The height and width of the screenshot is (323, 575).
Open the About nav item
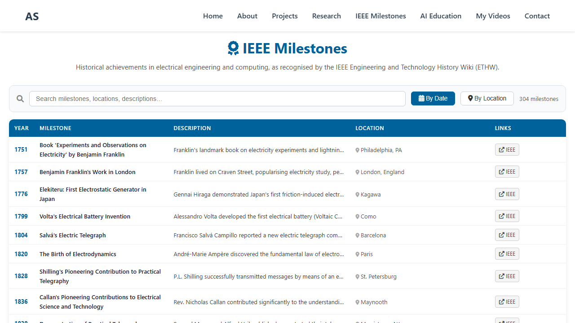pos(247,16)
